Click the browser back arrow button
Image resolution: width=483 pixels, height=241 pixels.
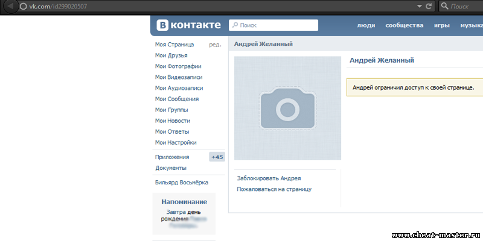tap(8, 6)
